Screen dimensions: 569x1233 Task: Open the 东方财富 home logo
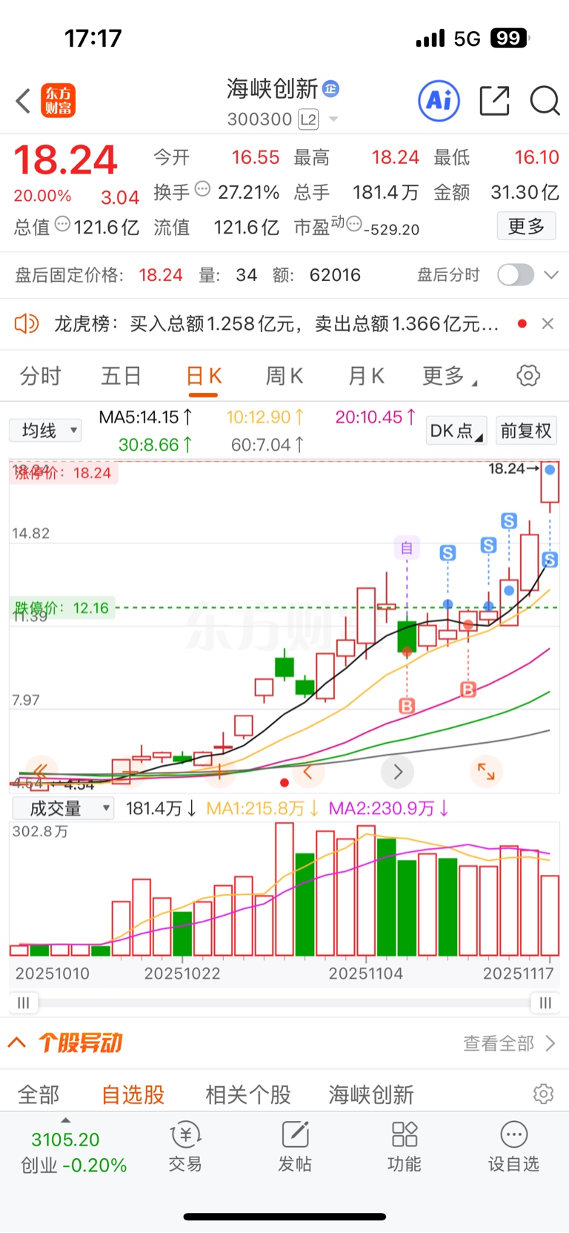tap(59, 101)
